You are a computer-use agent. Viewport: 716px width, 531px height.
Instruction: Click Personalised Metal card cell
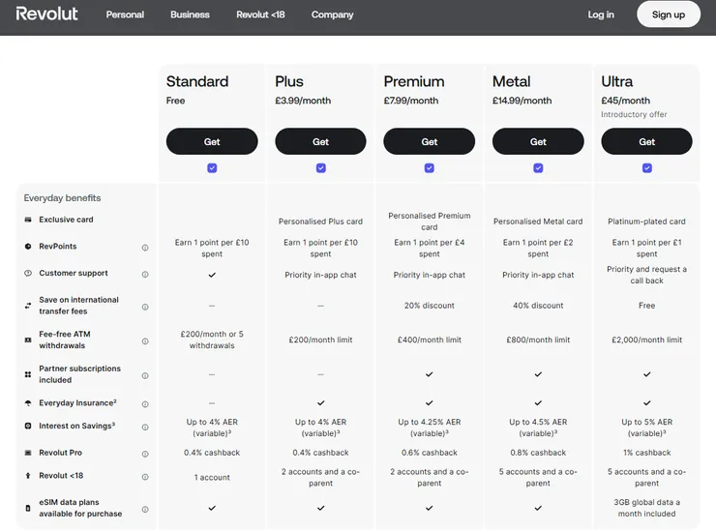click(x=538, y=221)
